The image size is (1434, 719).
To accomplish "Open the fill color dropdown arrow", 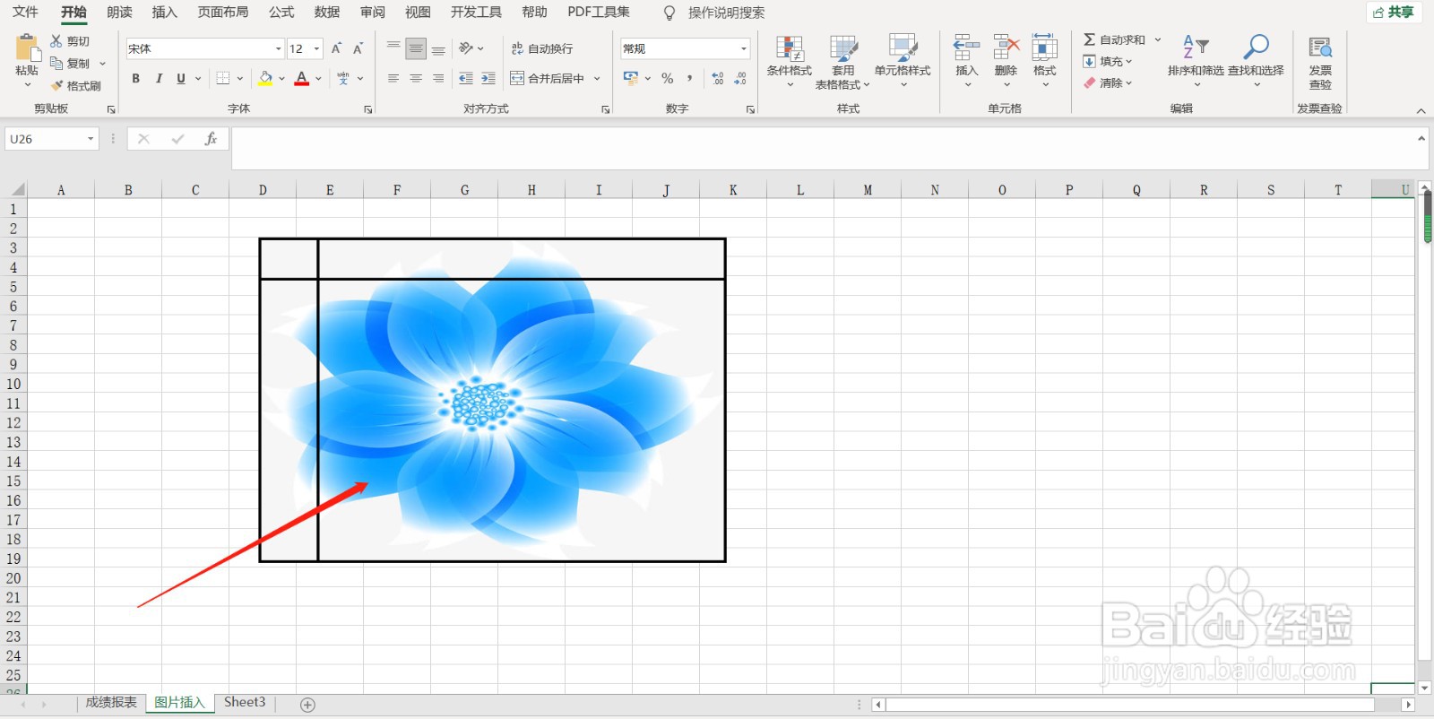I will tap(281, 79).
